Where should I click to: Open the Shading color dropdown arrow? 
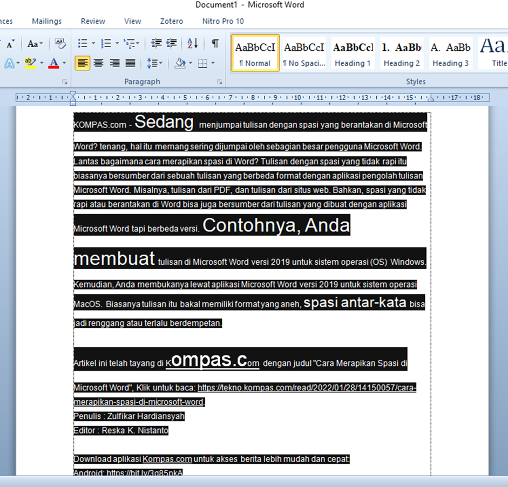(190, 63)
